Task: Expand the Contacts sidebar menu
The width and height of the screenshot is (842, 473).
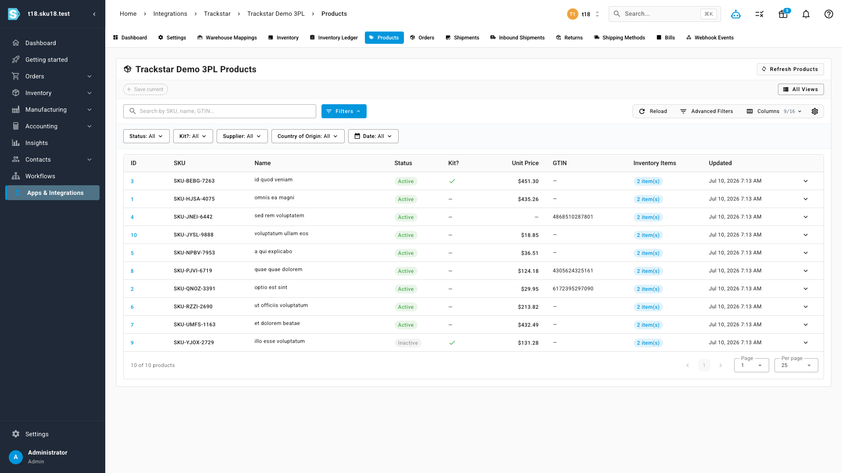Action: click(x=53, y=159)
